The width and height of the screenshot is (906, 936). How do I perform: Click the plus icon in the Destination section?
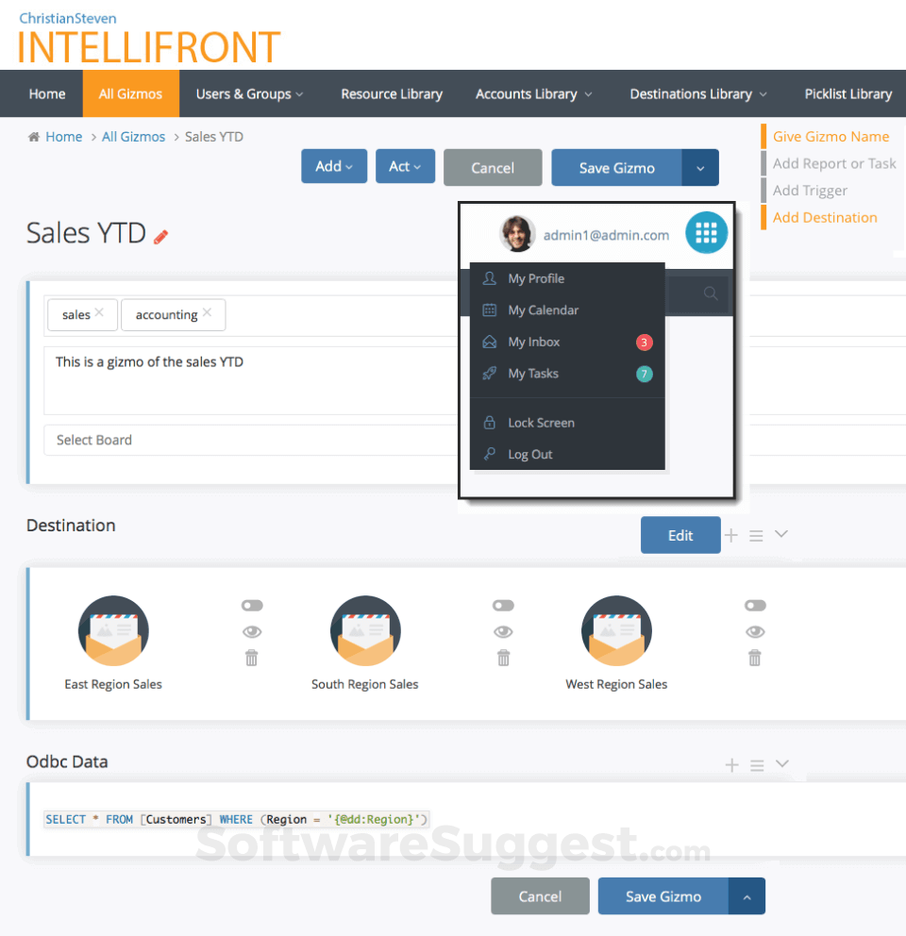point(730,535)
